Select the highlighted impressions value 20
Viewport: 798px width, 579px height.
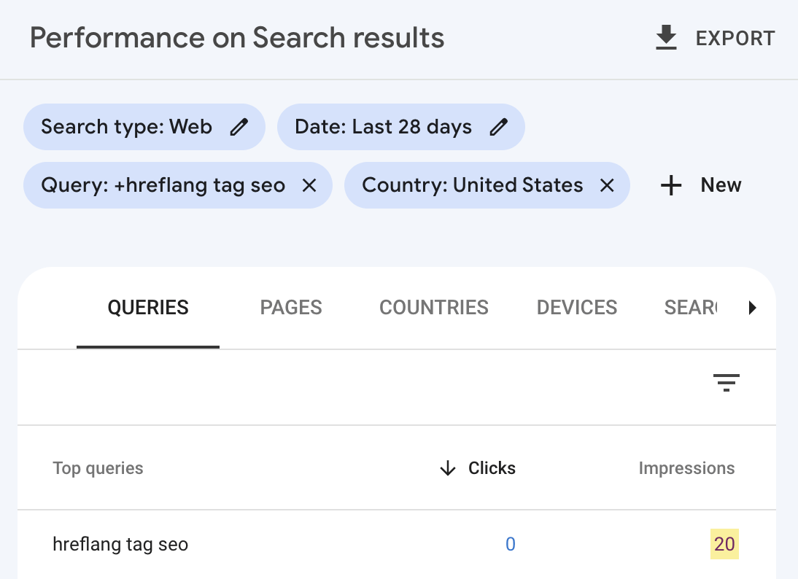pyautogui.click(x=725, y=544)
